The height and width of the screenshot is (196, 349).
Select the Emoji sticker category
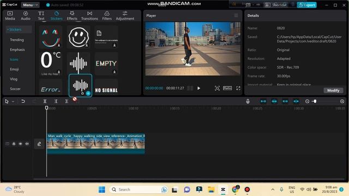point(14,69)
